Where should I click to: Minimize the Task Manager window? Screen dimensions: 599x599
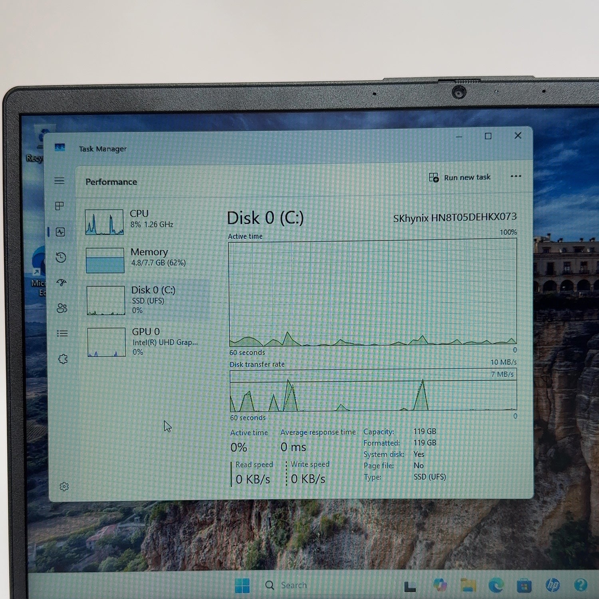459,137
